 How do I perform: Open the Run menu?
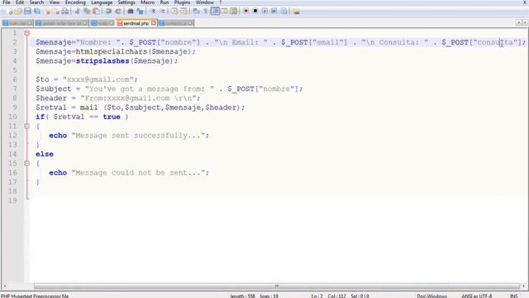click(164, 2)
